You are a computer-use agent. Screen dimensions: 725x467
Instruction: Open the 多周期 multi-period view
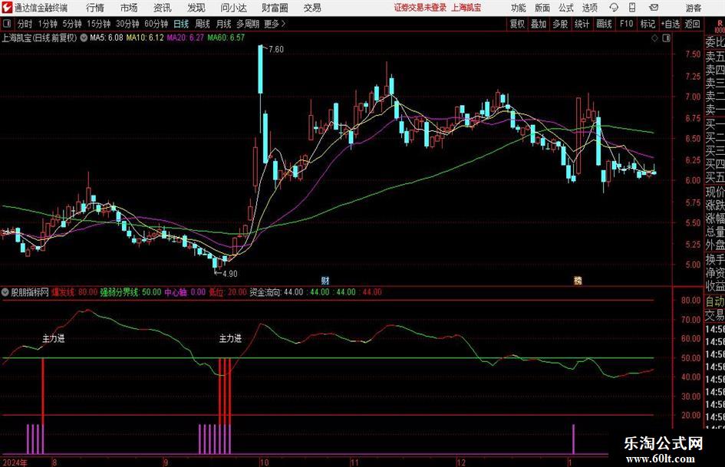point(248,24)
